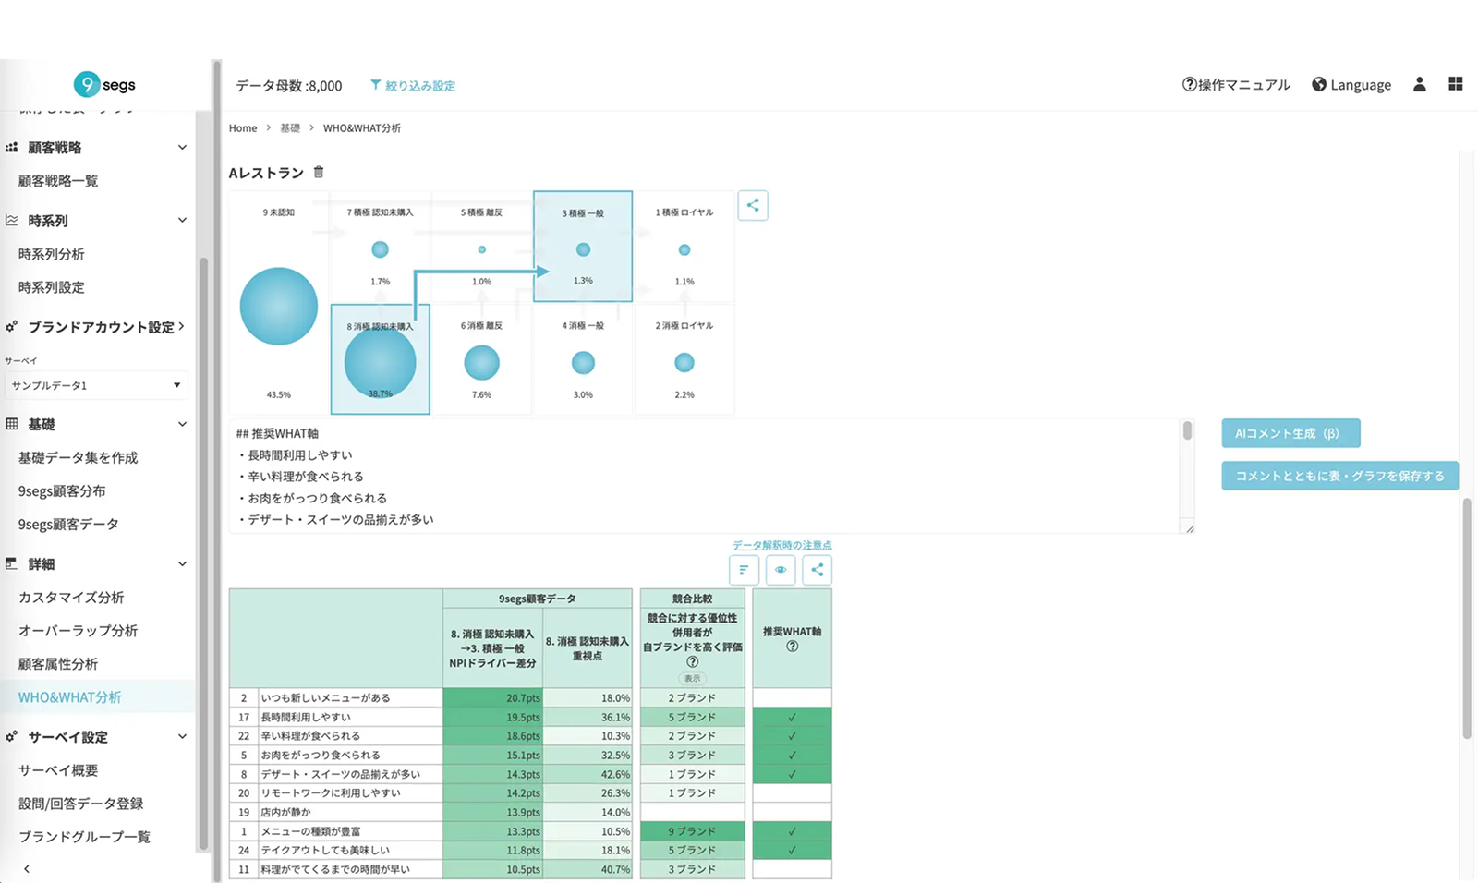Open 時系列分析 menu item
The image size is (1478, 883).
[52, 253]
